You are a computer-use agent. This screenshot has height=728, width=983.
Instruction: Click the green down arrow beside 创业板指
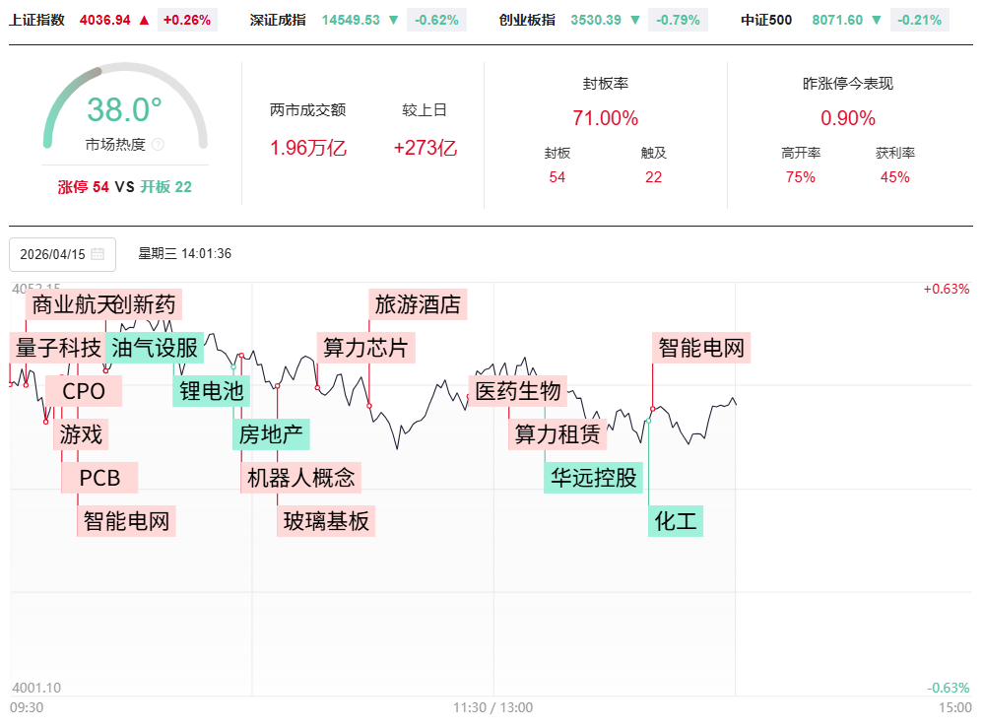[634, 20]
